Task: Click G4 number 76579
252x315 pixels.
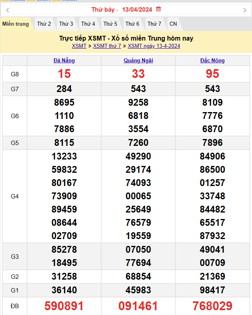Action: pyautogui.click(x=138, y=223)
